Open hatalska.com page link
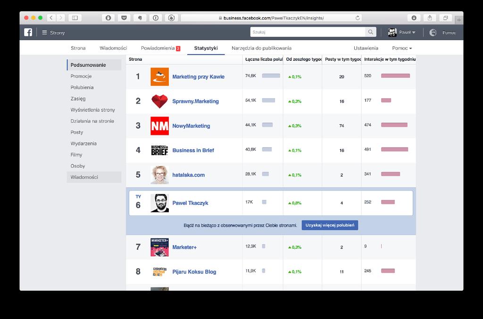483x319 pixels. (189, 175)
